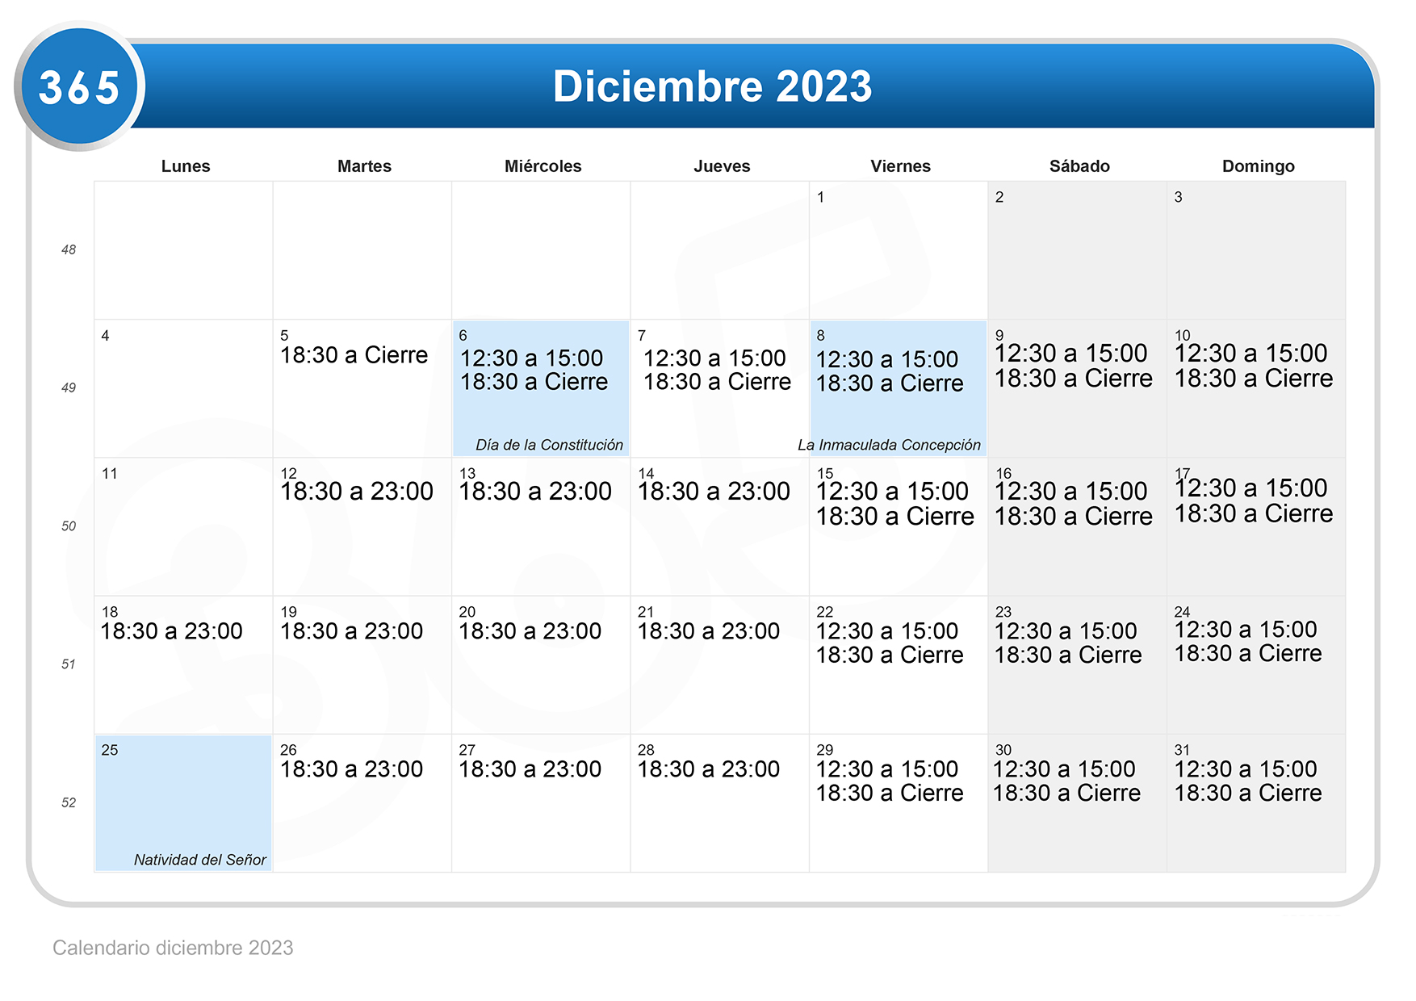This screenshot has height=1001, width=1416.
Task: Click Monday 18 cell with 18:30 a 23:00
Action: point(183,665)
